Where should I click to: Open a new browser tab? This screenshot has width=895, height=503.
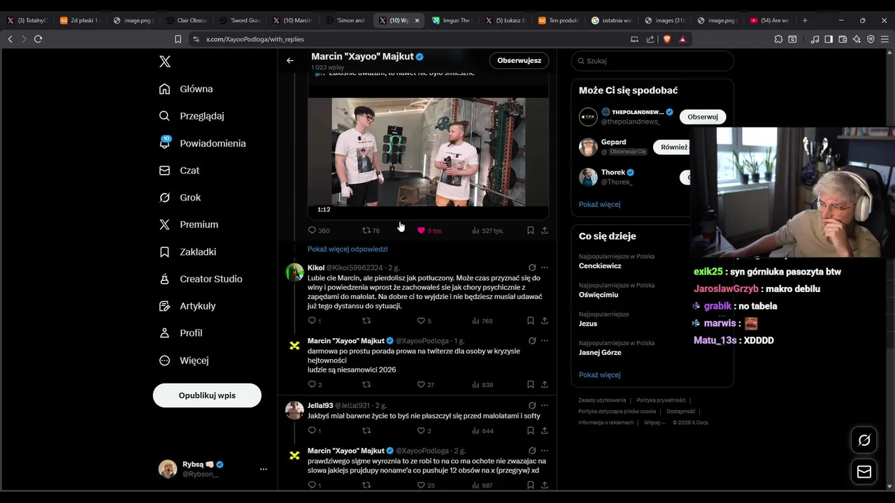point(805,20)
